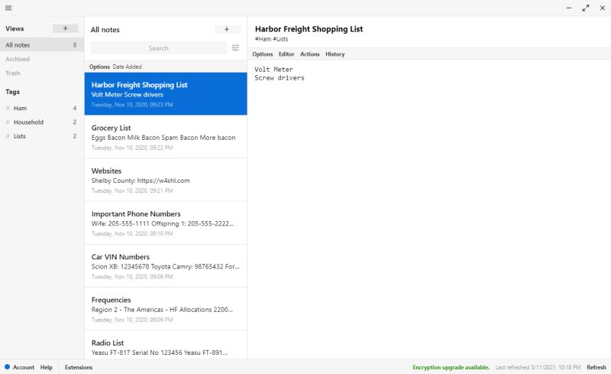Click in the note text editor body
The image size is (611, 374).
429,209
